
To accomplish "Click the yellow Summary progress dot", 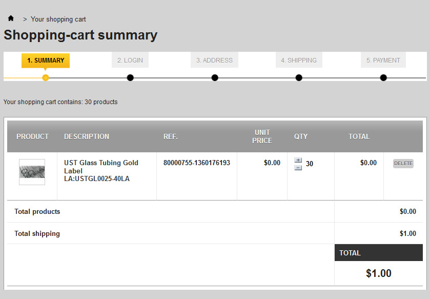I will point(46,78).
